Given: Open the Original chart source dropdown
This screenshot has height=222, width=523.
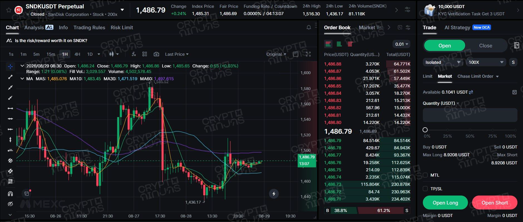Looking at the screenshot, I should pos(276,54).
